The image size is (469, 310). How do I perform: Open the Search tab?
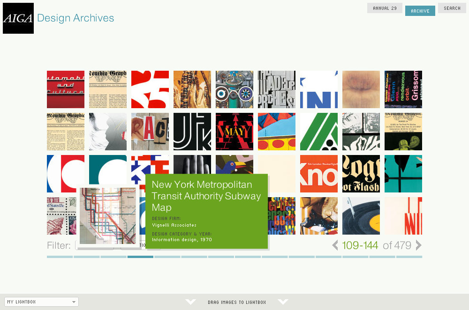tap(452, 8)
